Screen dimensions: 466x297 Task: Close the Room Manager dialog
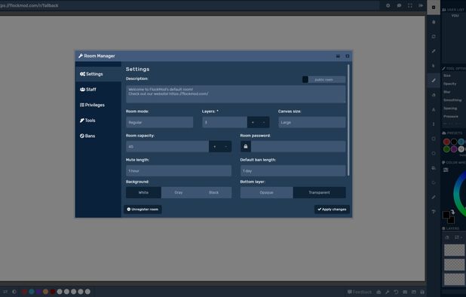pos(347,56)
